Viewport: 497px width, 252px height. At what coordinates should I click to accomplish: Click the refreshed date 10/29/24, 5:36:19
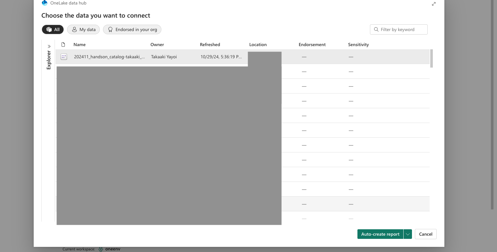point(221,57)
